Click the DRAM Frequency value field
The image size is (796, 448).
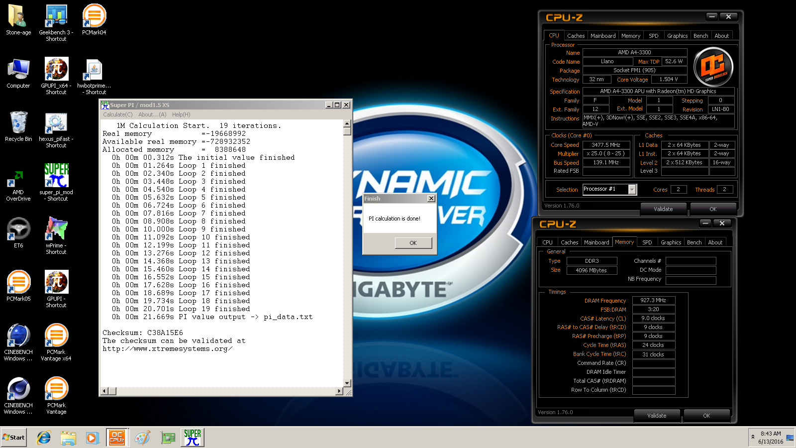pos(653,300)
